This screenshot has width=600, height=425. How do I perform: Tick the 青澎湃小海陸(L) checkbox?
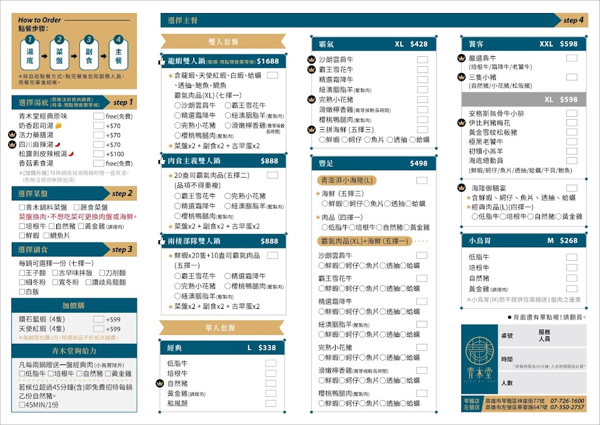(x=422, y=180)
